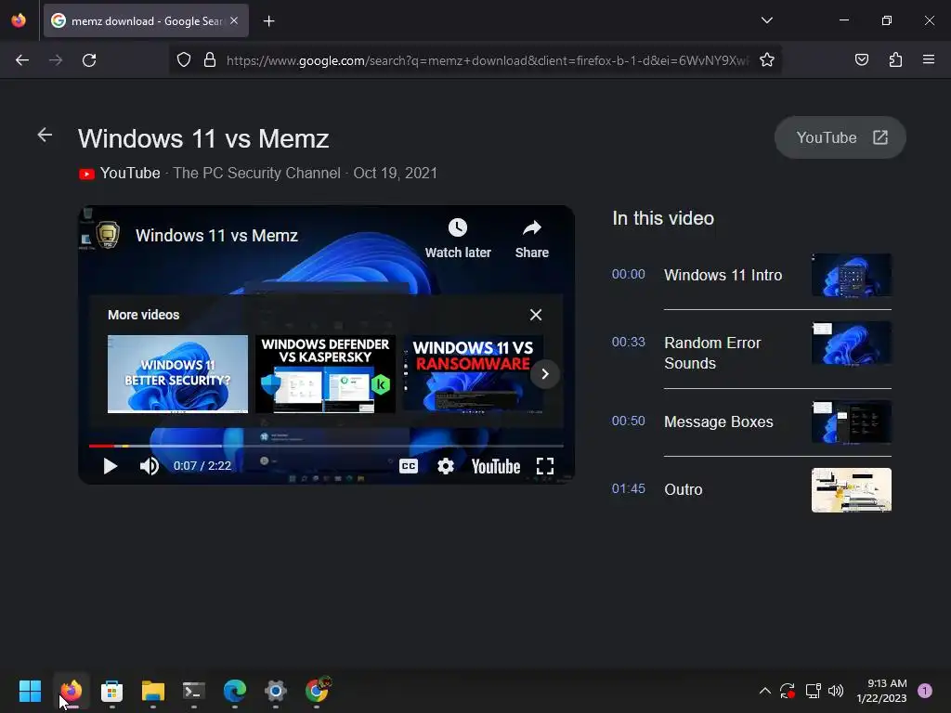This screenshot has width=951, height=713.
Task: Open Windows Defender vs Kaspersky thumbnail
Action: pos(325,374)
